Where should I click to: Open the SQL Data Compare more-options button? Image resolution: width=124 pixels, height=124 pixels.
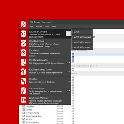point(68,34)
